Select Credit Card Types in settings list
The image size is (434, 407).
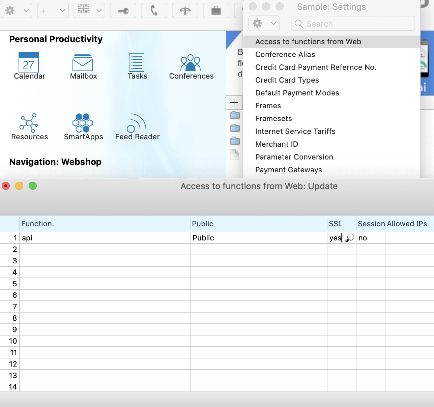(287, 80)
